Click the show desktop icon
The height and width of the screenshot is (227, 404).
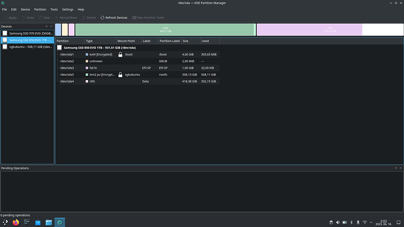[x=398, y=222]
